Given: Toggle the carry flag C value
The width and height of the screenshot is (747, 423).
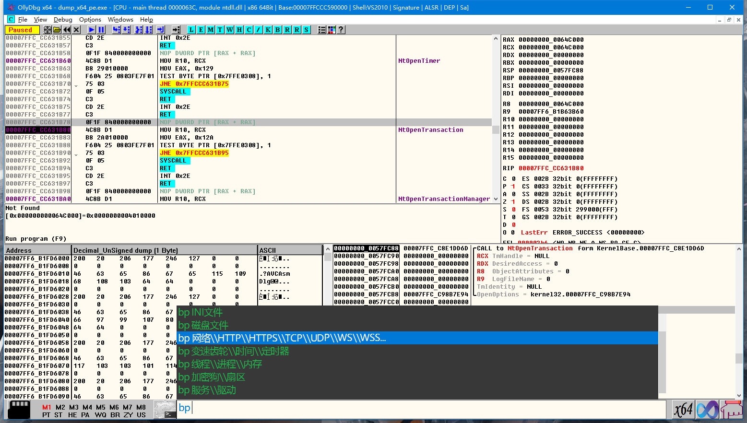Looking at the screenshot, I should pyautogui.click(x=513, y=179).
